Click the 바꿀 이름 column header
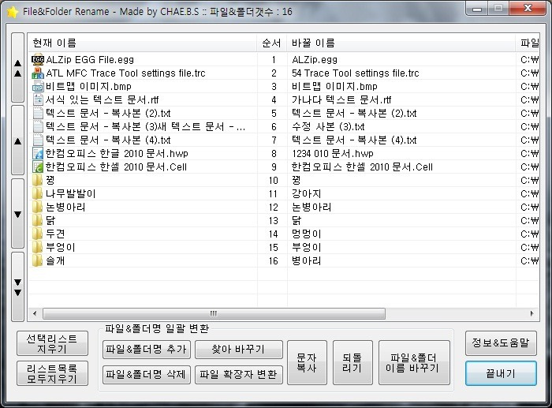 [x=401, y=43]
